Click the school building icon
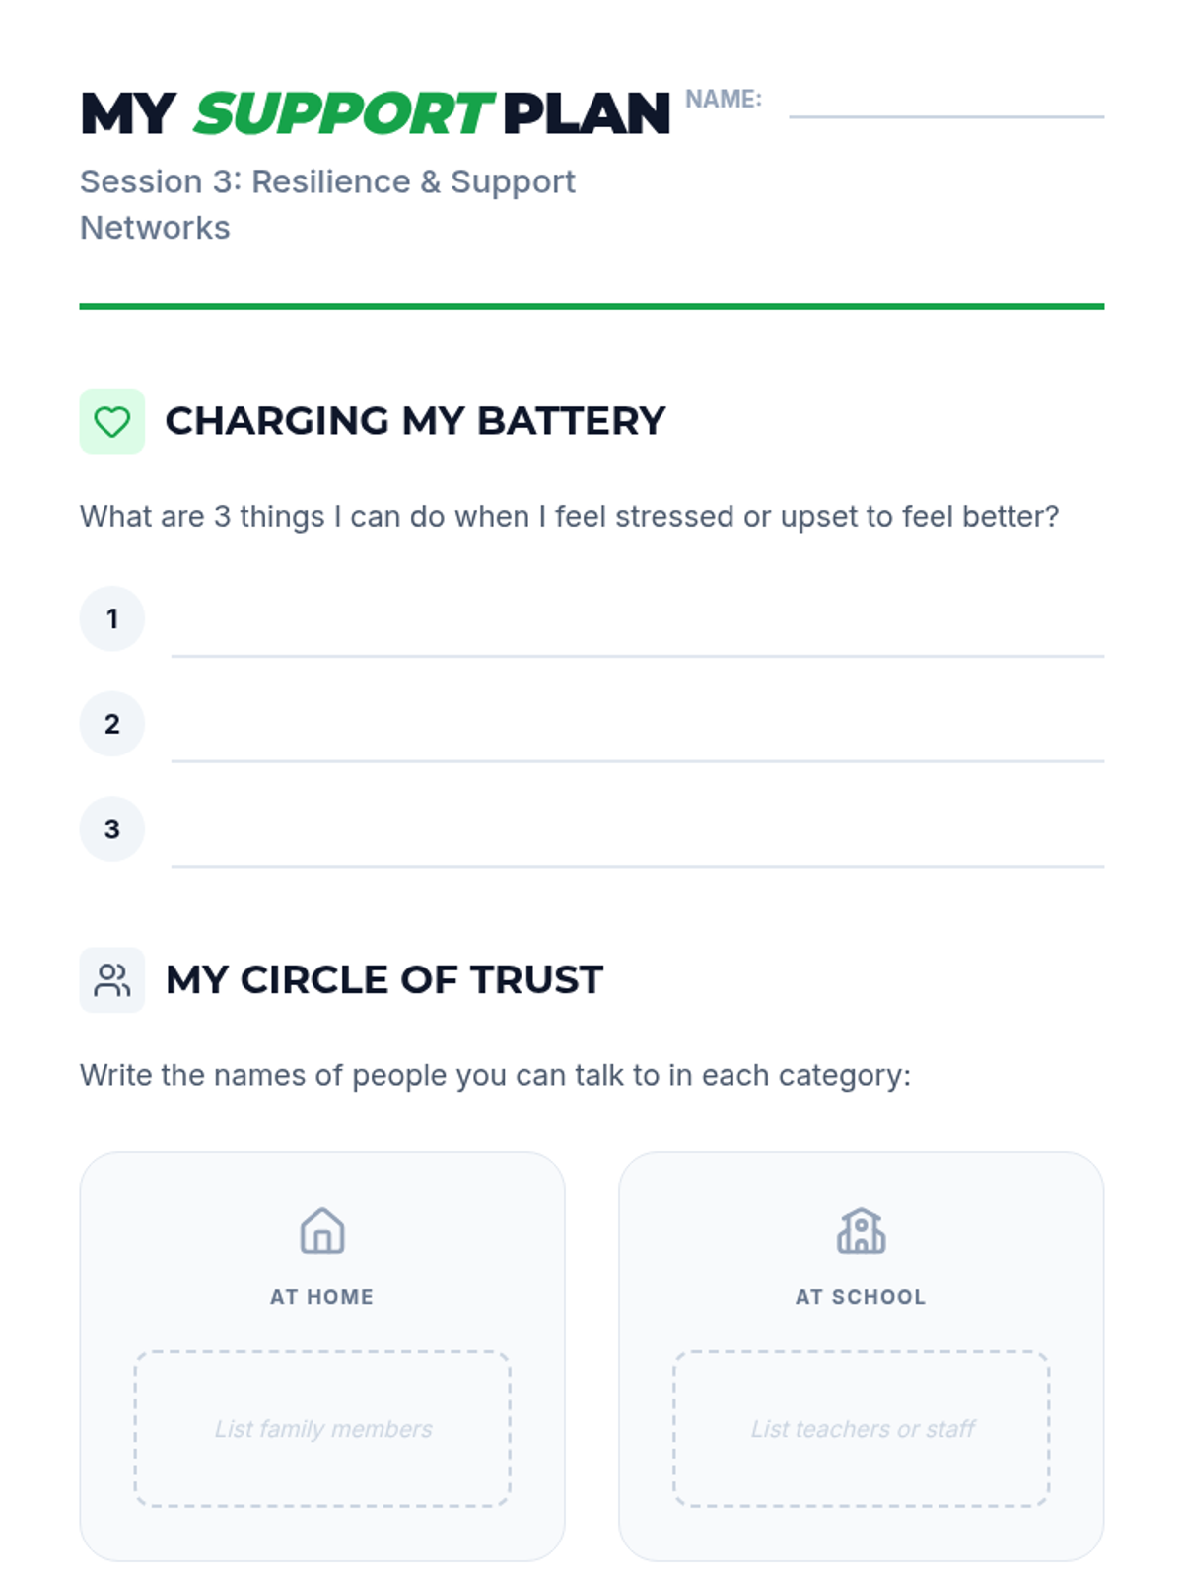 pyautogui.click(x=861, y=1231)
